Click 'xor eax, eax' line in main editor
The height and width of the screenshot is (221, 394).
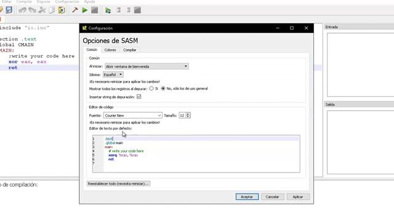tap(27, 61)
